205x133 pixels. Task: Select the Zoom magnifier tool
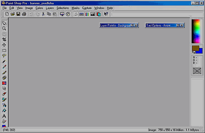(4, 28)
